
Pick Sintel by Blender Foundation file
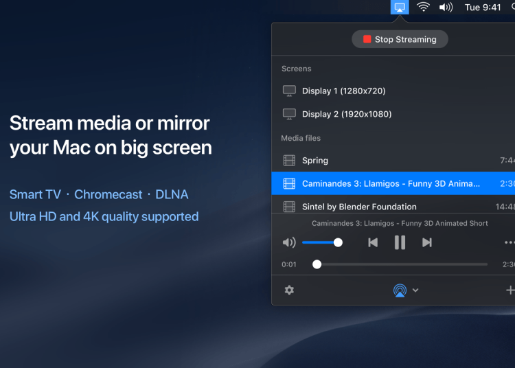point(359,207)
